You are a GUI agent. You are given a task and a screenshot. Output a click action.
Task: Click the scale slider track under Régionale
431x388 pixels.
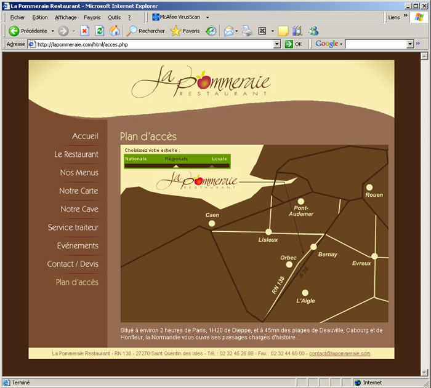tap(177, 165)
